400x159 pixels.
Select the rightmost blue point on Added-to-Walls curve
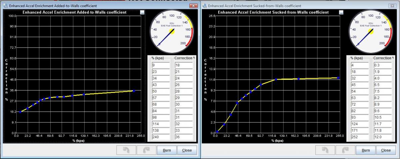134,91
